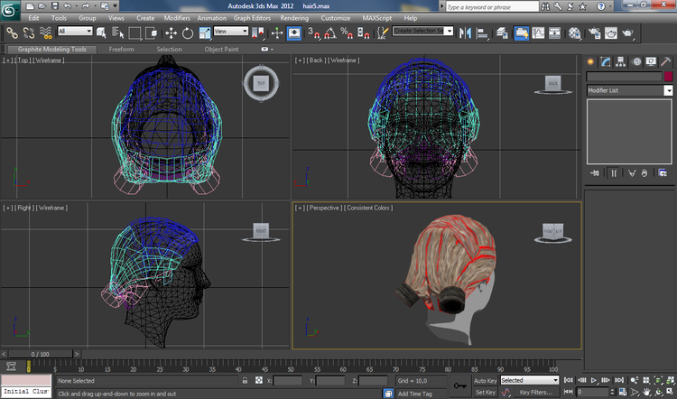
Task: Select the Select and Move tool
Action: tap(171, 32)
